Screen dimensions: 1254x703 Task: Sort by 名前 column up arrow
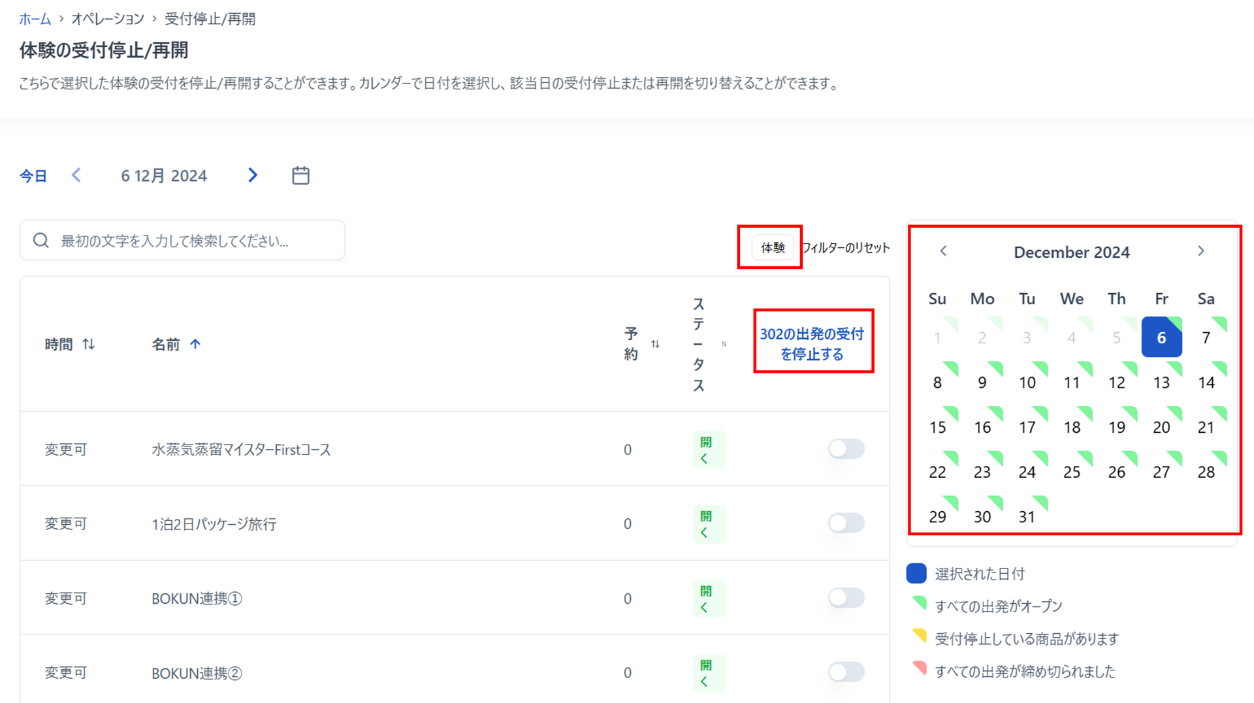195,344
